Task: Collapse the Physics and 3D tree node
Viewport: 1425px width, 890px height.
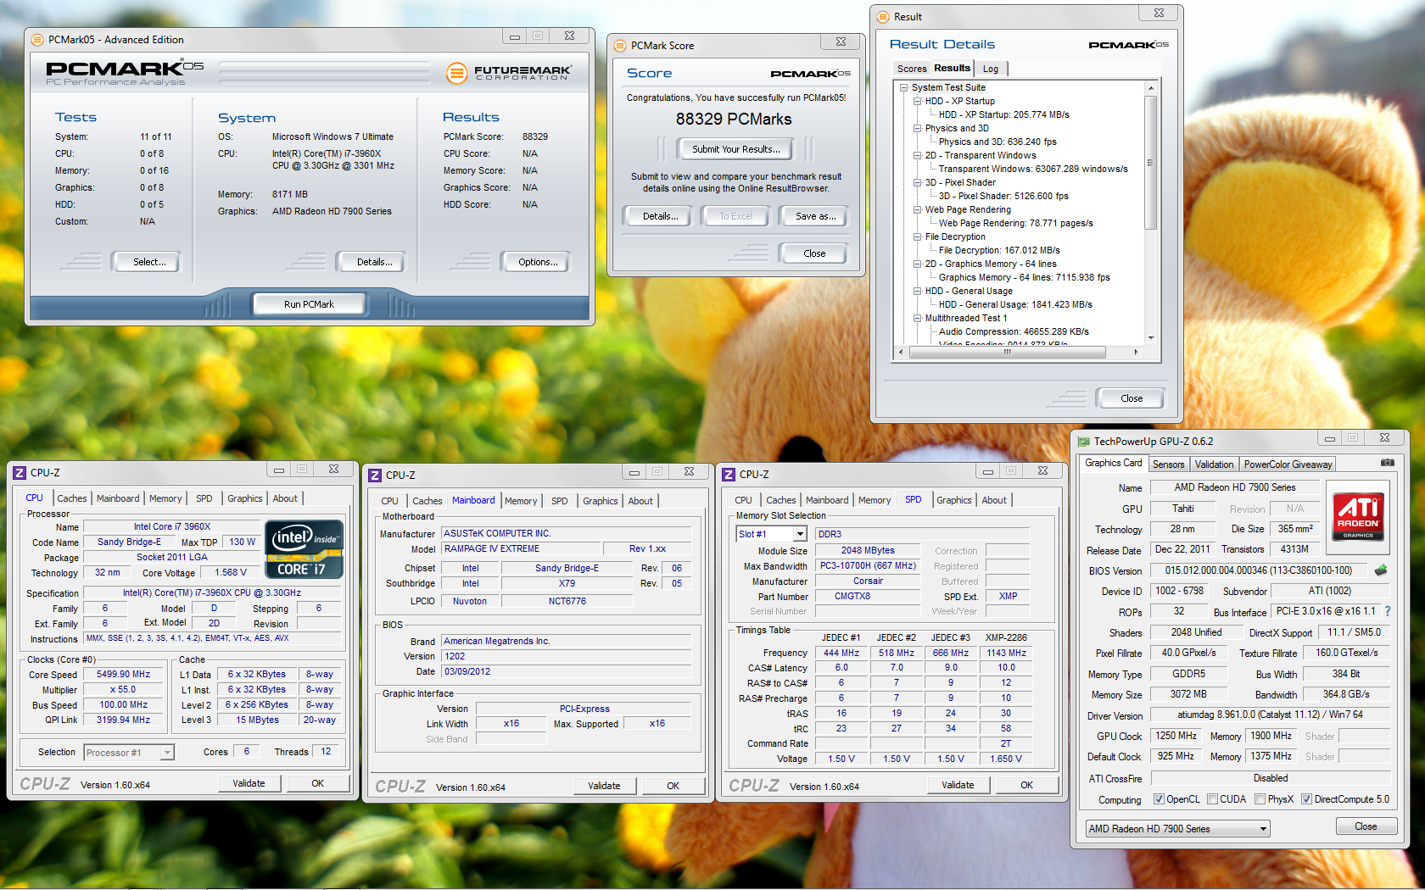Action: click(x=917, y=128)
